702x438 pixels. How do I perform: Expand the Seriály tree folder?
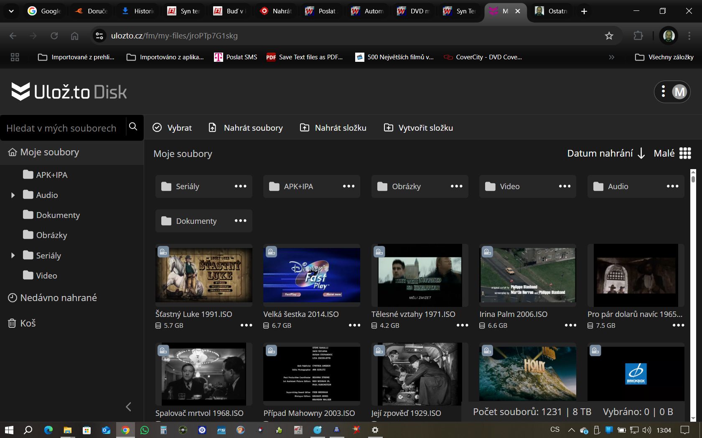pyautogui.click(x=13, y=256)
